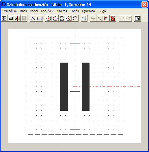Click the redo arrow button
Image resolution: width=149 pixels, height=152 pixels.
coord(128,18)
